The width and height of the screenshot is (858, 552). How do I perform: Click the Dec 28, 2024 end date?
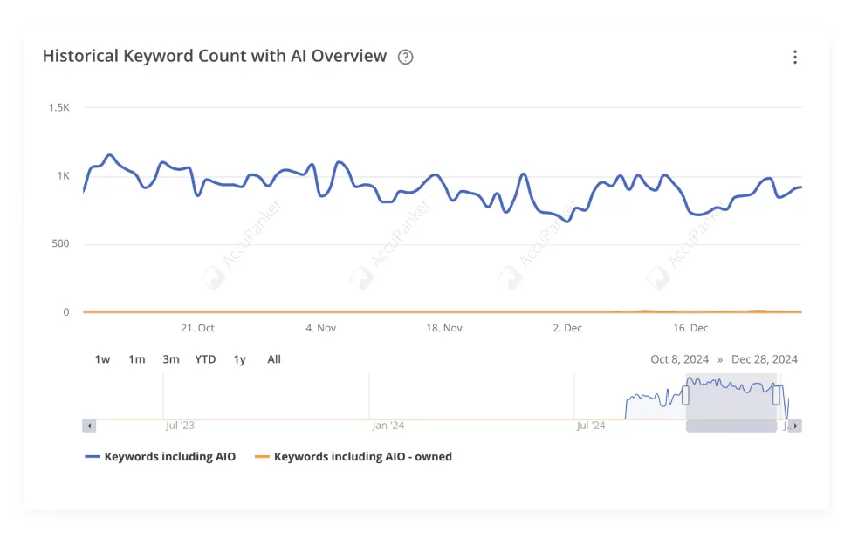pos(764,359)
